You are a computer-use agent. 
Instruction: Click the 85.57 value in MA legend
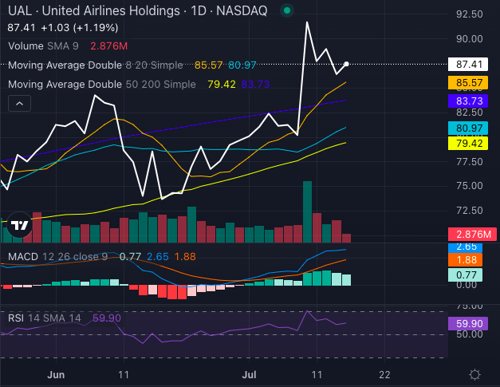(x=208, y=65)
